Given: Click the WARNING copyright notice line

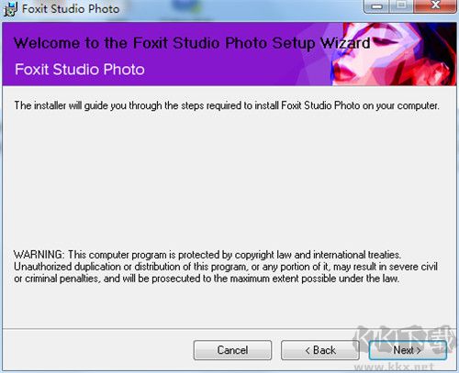Looking at the screenshot, I should pos(207,255).
